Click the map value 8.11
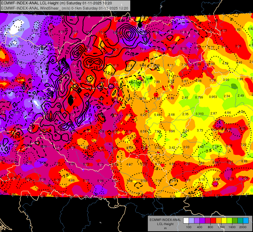Viewport: 253px width, 232px height. pos(170,65)
